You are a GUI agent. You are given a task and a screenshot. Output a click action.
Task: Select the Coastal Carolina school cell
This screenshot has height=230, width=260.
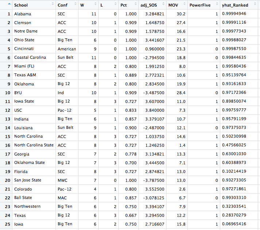click(30, 58)
